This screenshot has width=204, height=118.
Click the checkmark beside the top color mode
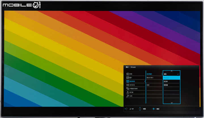178,74
